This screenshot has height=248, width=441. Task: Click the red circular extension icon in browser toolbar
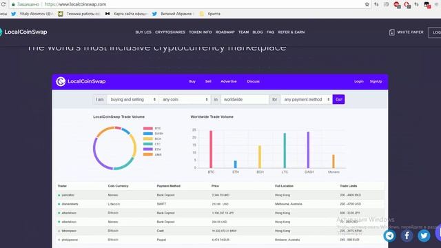coord(397,4)
